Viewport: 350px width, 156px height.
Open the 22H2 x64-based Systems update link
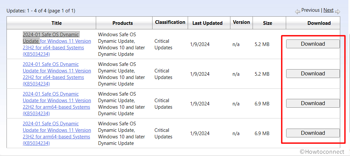tap(57, 74)
